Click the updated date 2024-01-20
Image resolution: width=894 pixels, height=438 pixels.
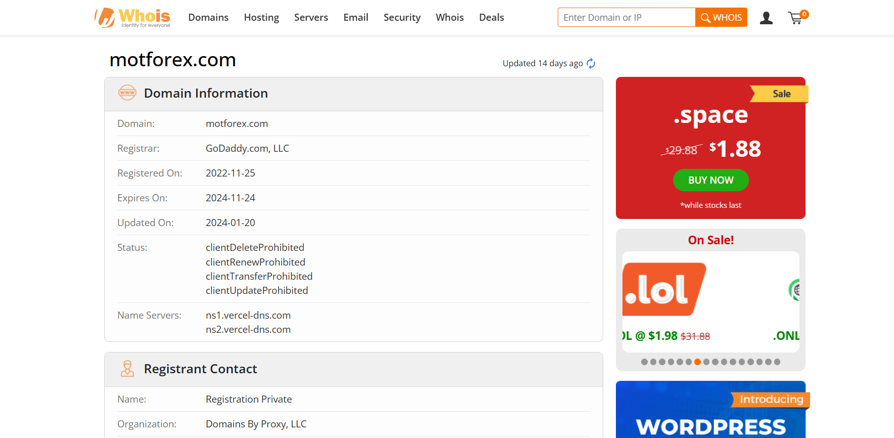(231, 223)
